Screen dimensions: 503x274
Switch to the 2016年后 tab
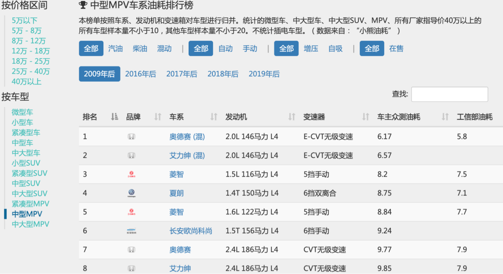[141, 74]
